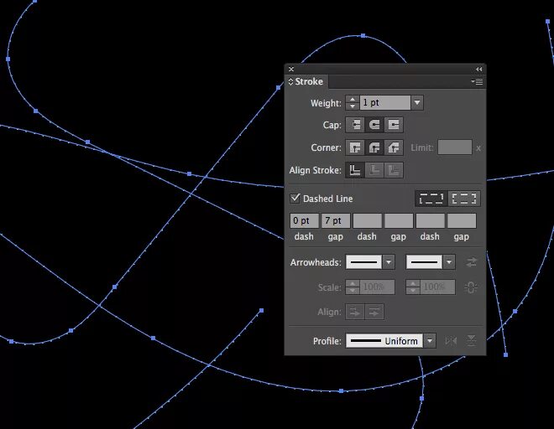This screenshot has height=429, width=554.
Task: Click the end arrowhead scale 100% field
Action: point(438,287)
